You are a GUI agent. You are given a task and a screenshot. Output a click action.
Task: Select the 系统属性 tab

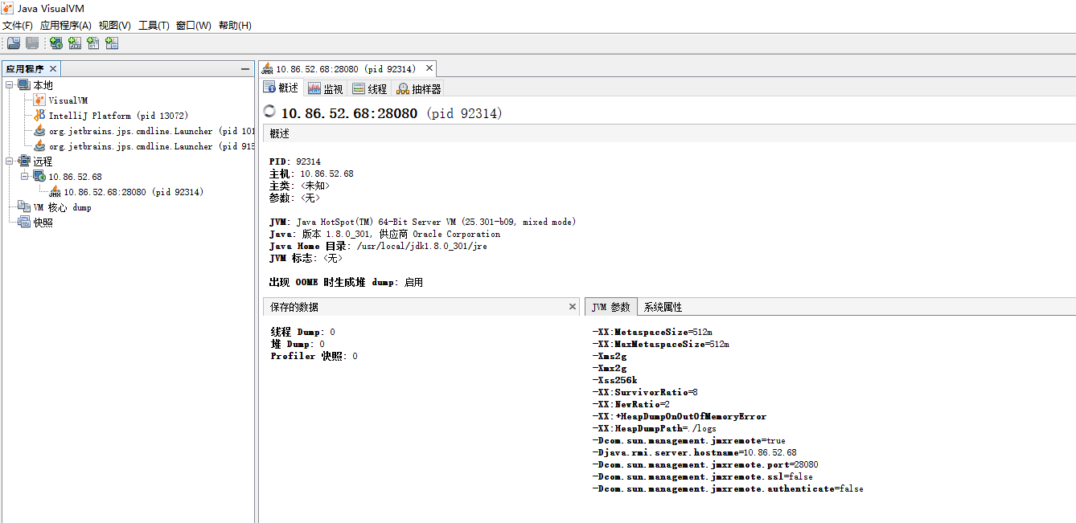663,307
